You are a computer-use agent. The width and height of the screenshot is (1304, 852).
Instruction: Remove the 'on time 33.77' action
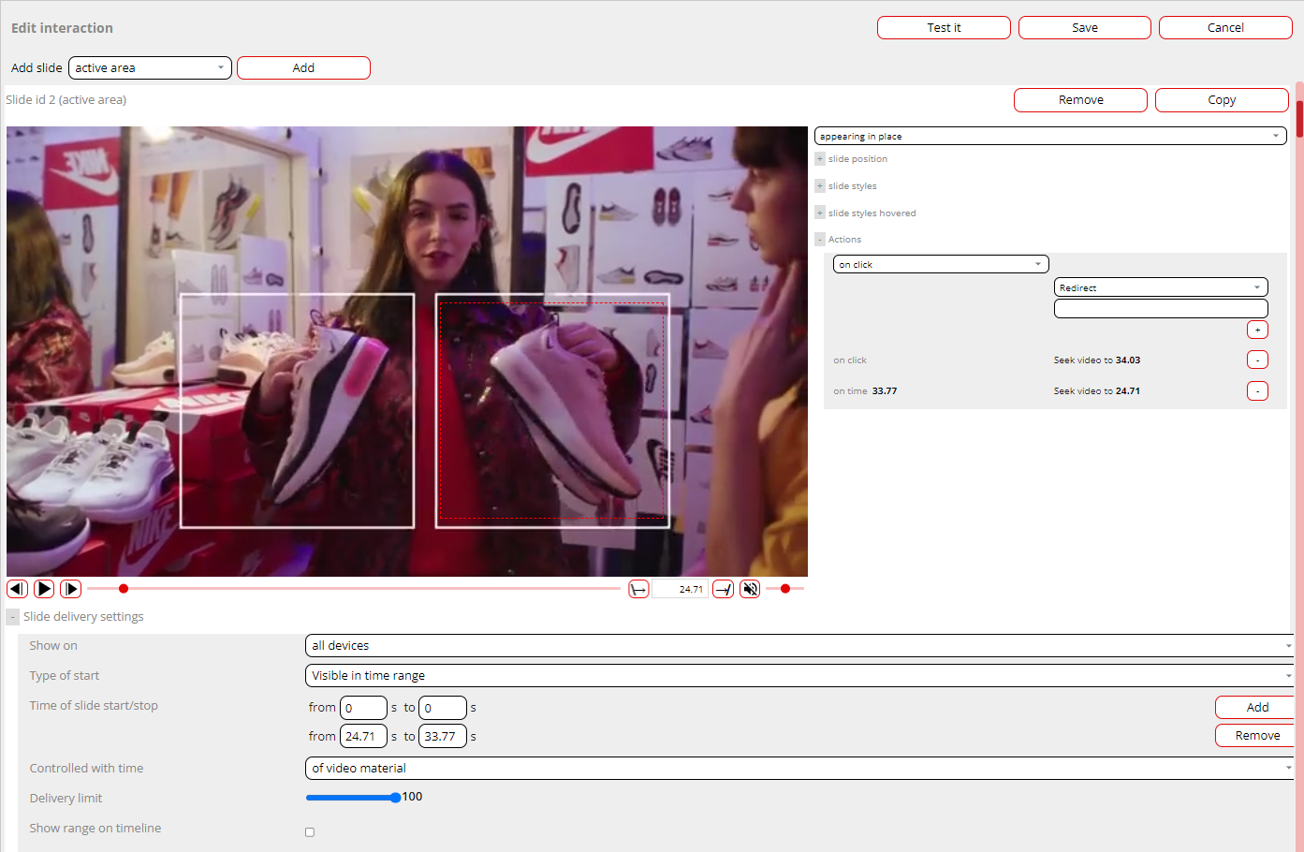point(1257,391)
